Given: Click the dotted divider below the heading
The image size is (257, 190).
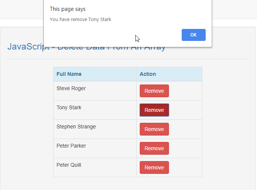Looking at the screenshot, I should tap(127, 59).
